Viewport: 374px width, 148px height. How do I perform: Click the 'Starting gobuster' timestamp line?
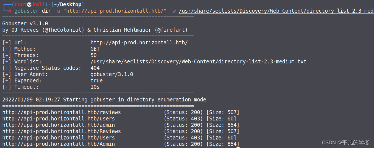[104, 100]
